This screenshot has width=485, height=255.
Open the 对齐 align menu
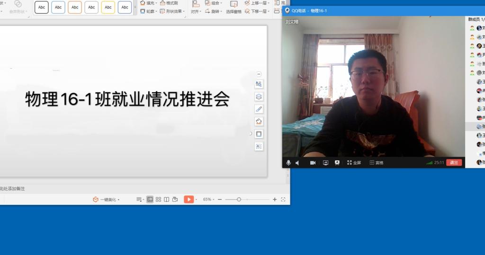196,11
